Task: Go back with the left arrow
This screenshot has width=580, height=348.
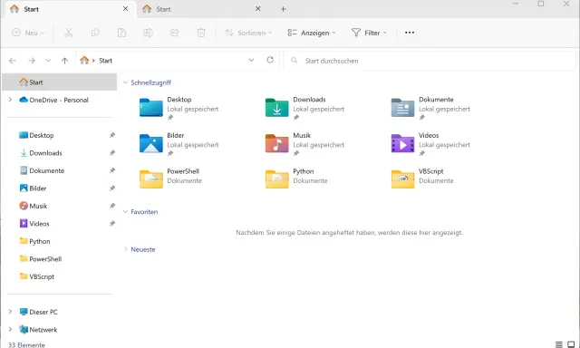Action: pyautogui.click(x=13, y=61)
